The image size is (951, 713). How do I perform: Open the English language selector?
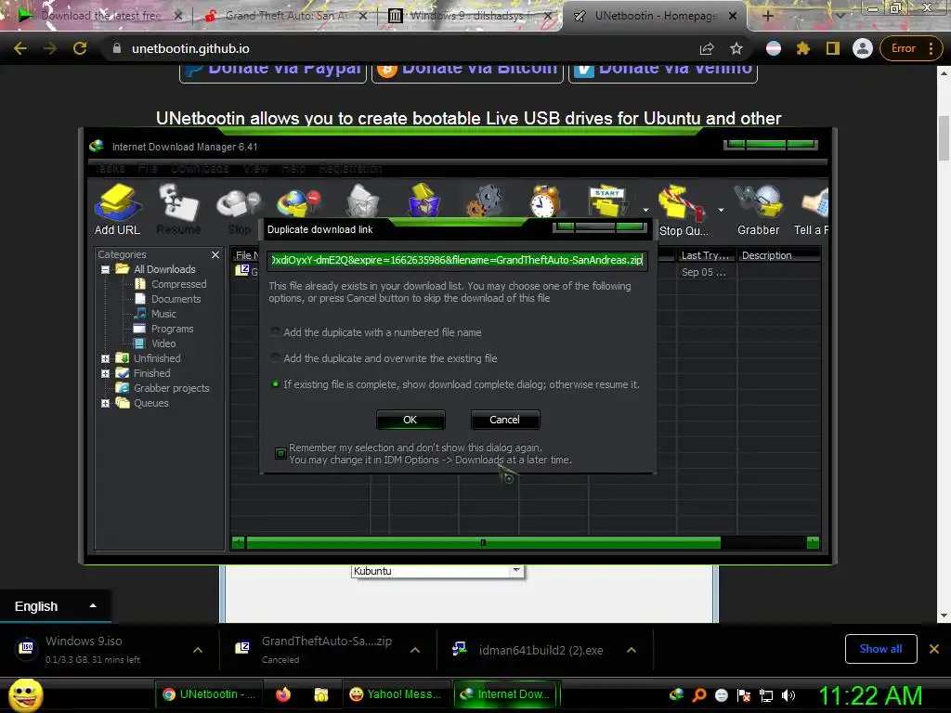pyautogui.click(x=55, y=606)
